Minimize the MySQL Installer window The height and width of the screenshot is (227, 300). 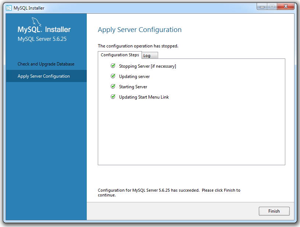tap(262, 7)
